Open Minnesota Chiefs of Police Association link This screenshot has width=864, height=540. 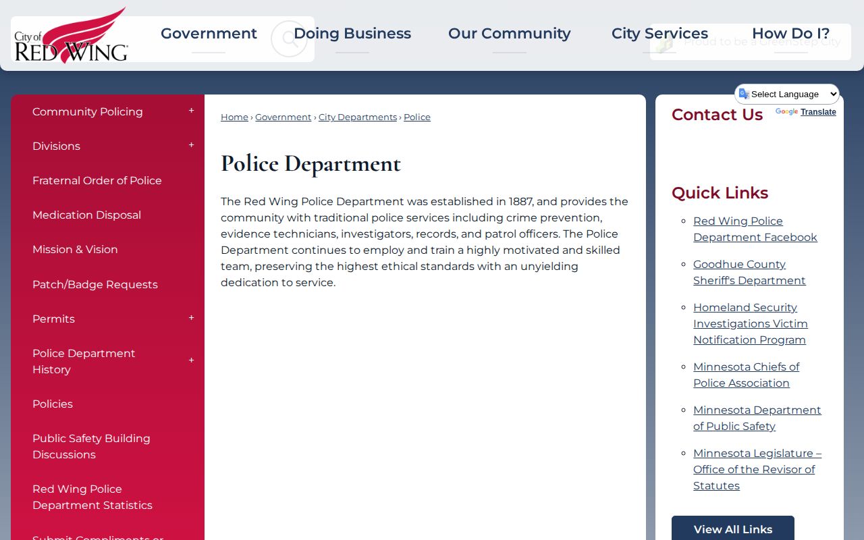746,375
